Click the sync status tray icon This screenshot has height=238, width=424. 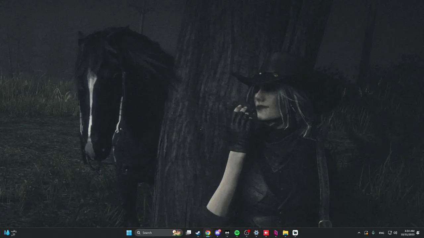366,233
